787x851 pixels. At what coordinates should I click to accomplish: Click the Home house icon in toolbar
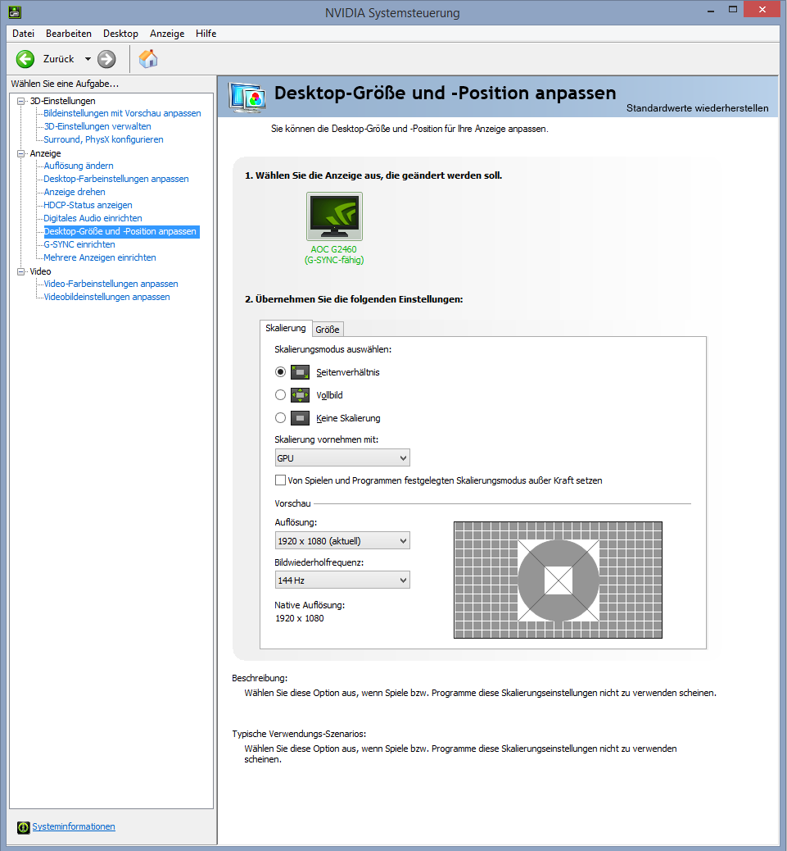coord(148,58)
